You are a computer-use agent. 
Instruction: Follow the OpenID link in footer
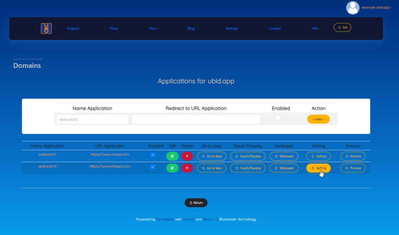188,219
